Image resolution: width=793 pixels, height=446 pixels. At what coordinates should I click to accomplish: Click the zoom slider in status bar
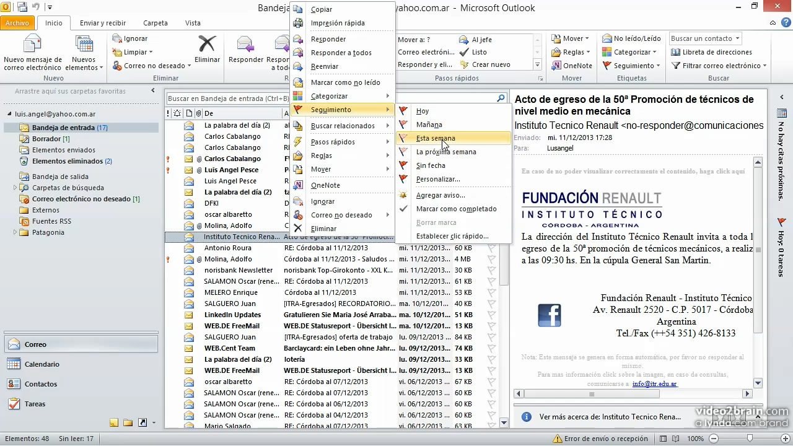(749, 439)
